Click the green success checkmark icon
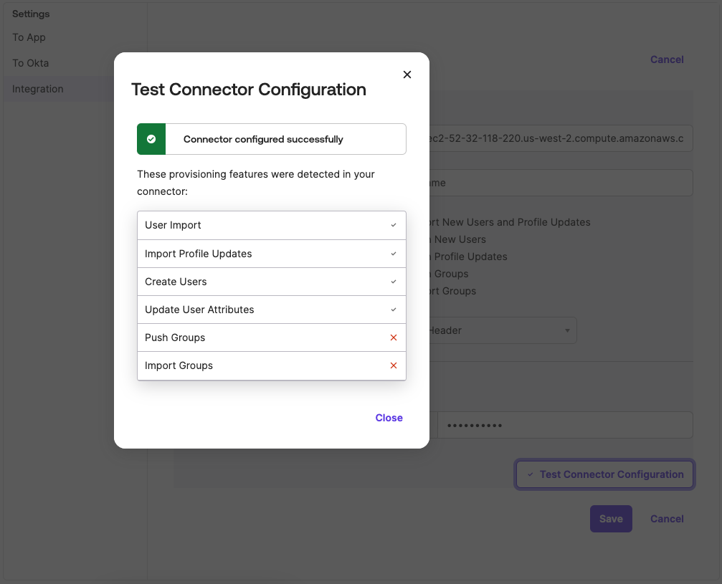 (x=151, y=139)
